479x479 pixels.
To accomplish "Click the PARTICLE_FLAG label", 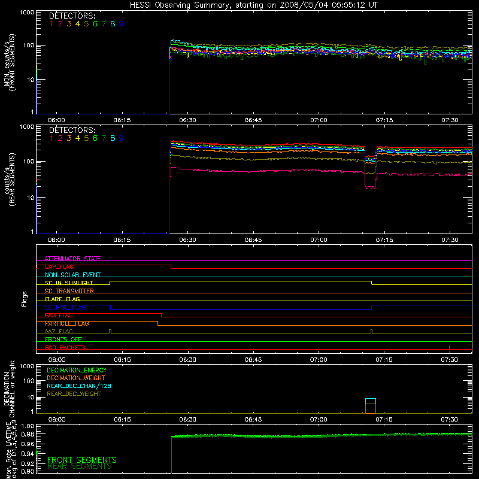I will click(67, 323).
